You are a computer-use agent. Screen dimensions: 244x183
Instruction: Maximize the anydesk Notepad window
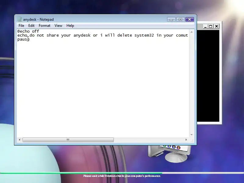point(180,20)
